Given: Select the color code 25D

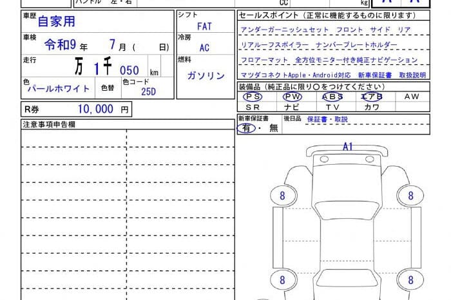Looking at the screenshot, I should [148, 91].
